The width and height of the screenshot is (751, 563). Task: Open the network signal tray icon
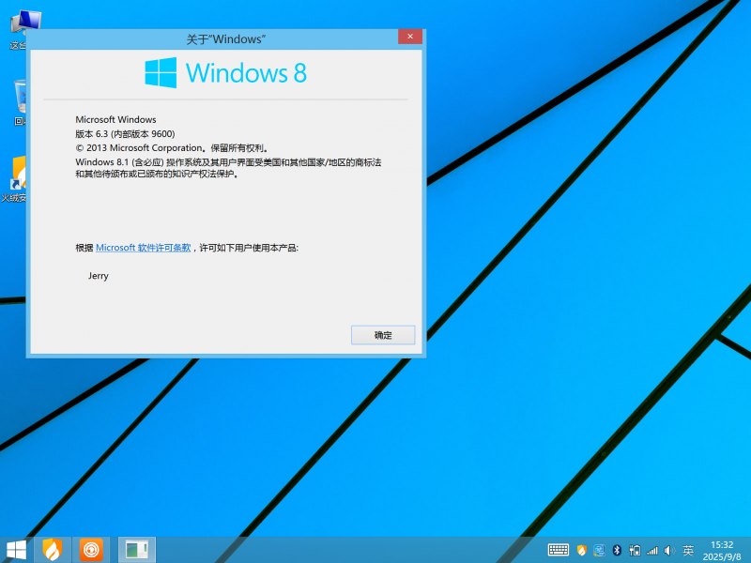(652, 551)
